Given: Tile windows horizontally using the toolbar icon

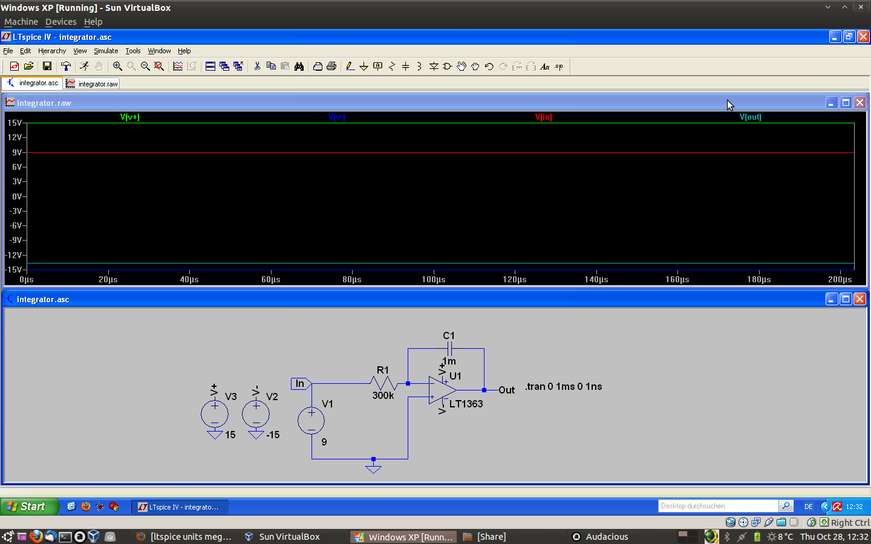Looking at the screenshot, I should [x=210, y=66].
